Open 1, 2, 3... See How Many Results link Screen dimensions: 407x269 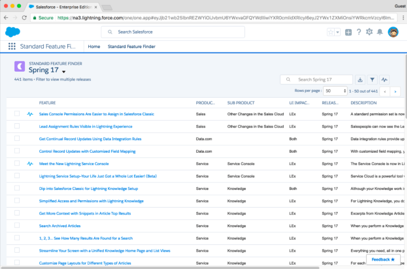point(85,238)
